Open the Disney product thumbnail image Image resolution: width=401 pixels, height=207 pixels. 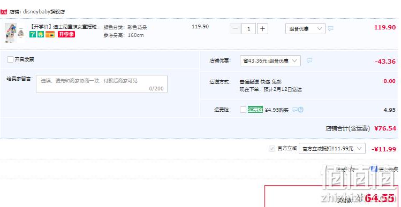click(x=14, y=33)
